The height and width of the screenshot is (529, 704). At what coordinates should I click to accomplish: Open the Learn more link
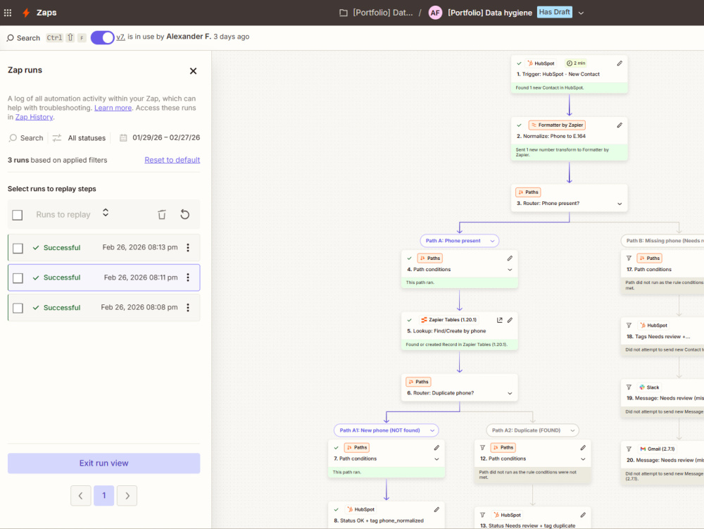tap(113, 108)
